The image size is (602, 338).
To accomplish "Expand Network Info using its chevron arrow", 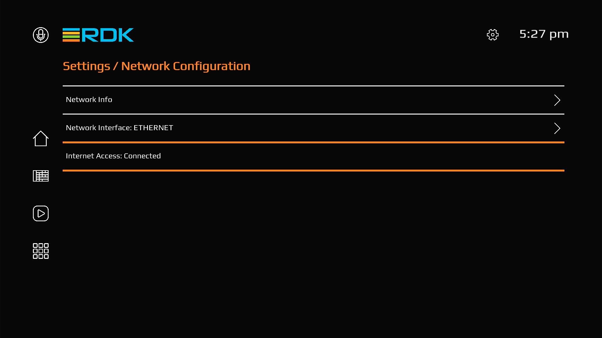I will tap(557, 100).
